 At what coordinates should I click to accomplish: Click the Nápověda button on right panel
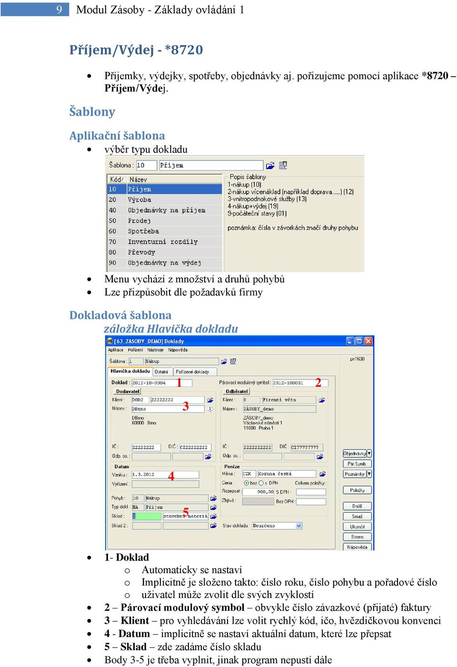point(357,548)
